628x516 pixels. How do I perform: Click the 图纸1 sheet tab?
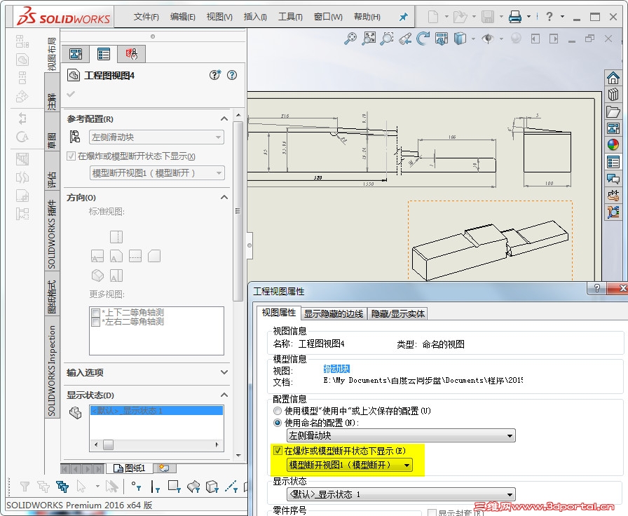(130, 468)
